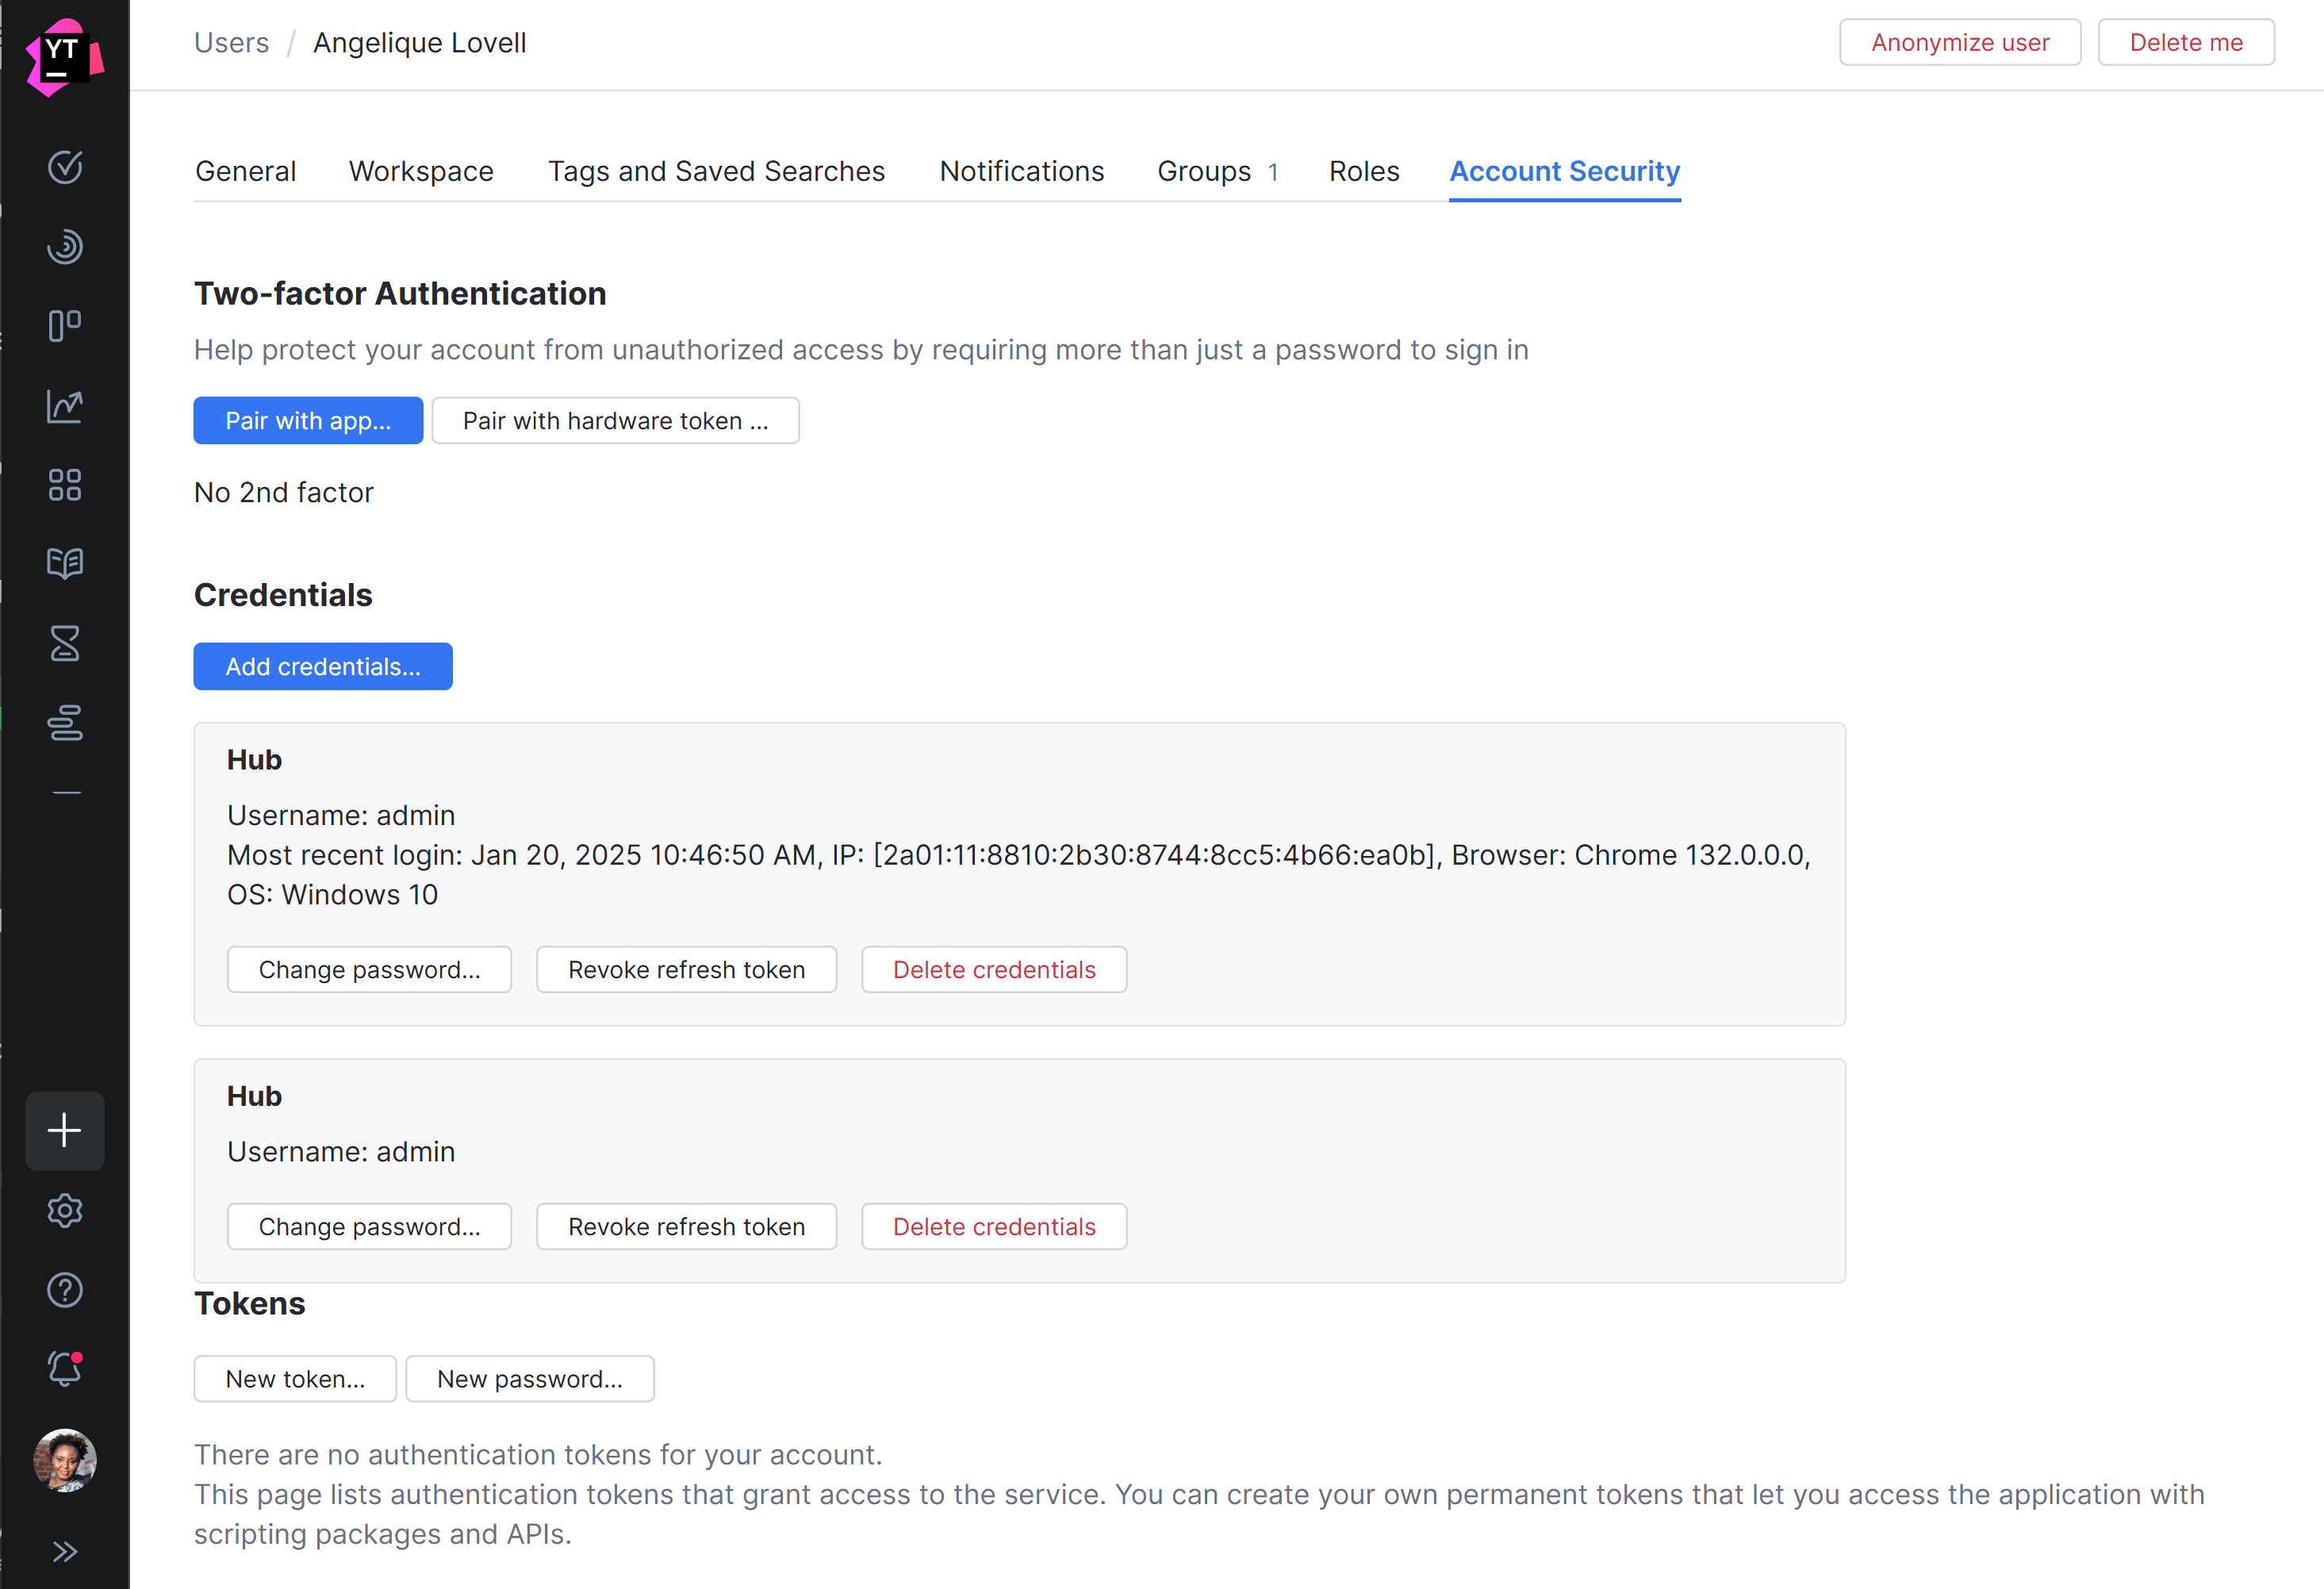Select Pair with hardware token option

coord(615,420)
